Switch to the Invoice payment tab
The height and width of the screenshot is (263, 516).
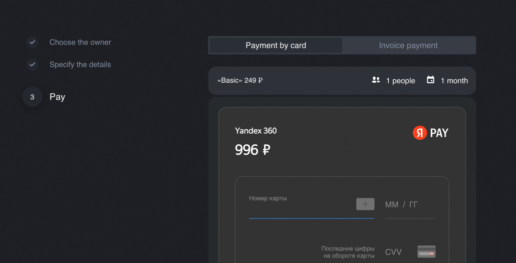[x=408, y=45]
